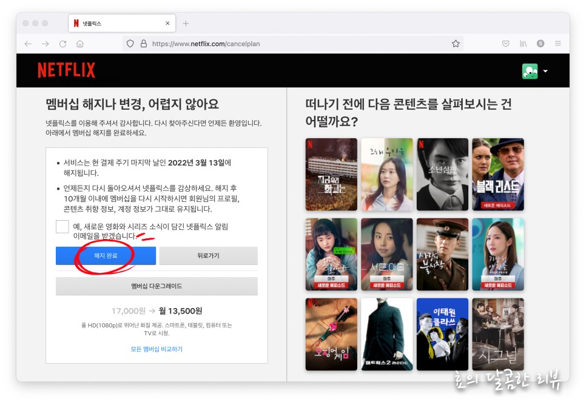Reload the page with the refresh icon
Screen dimensions: 586x402
pyautogui.click(x=63, y=44)
